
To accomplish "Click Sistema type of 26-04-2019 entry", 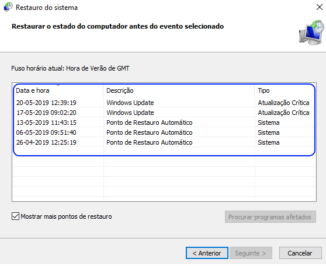I will pyautogui.click(x=268, y=142).
